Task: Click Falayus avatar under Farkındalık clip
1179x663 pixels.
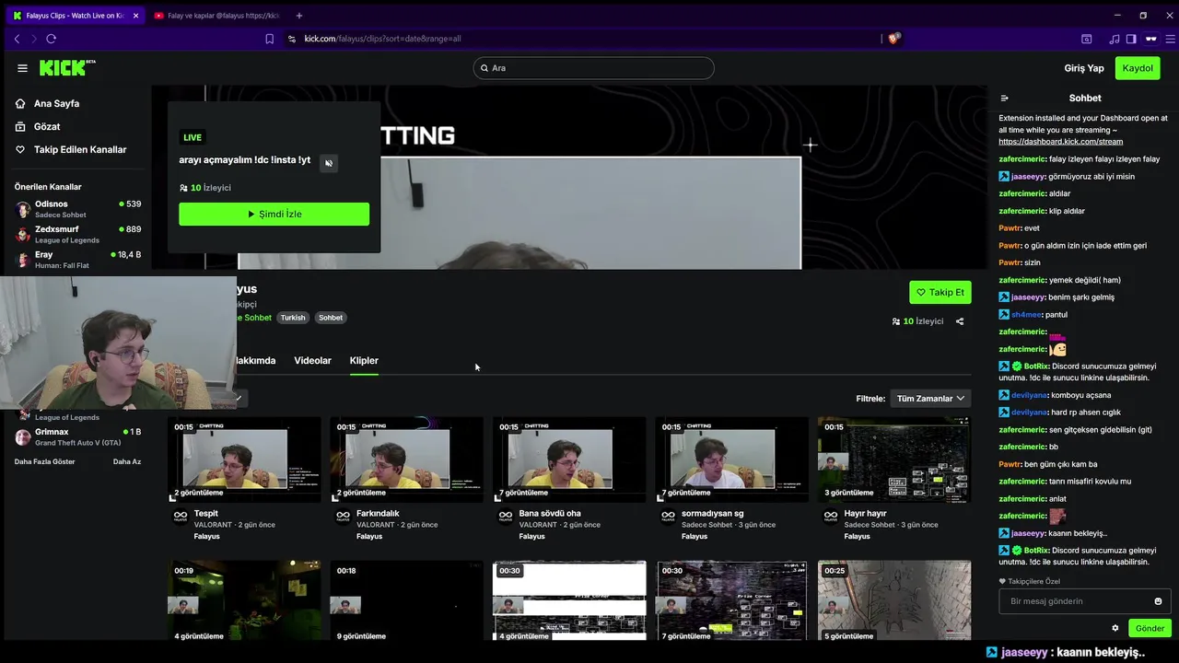Action: (343, 517)
